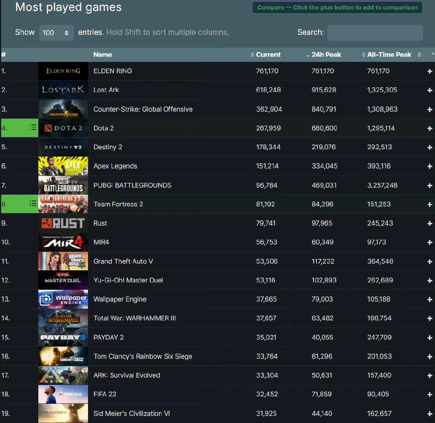Image resolution: width=435 pixels, height=423 pixels.
Task: Add Dota 2 to comparison with plus
Action: click(430, 128)
